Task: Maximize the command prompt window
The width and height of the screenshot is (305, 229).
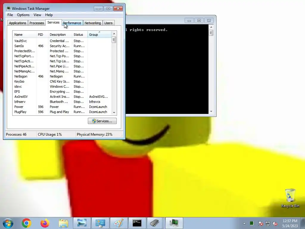Action: pyautogui.click(x=199, y=21)
